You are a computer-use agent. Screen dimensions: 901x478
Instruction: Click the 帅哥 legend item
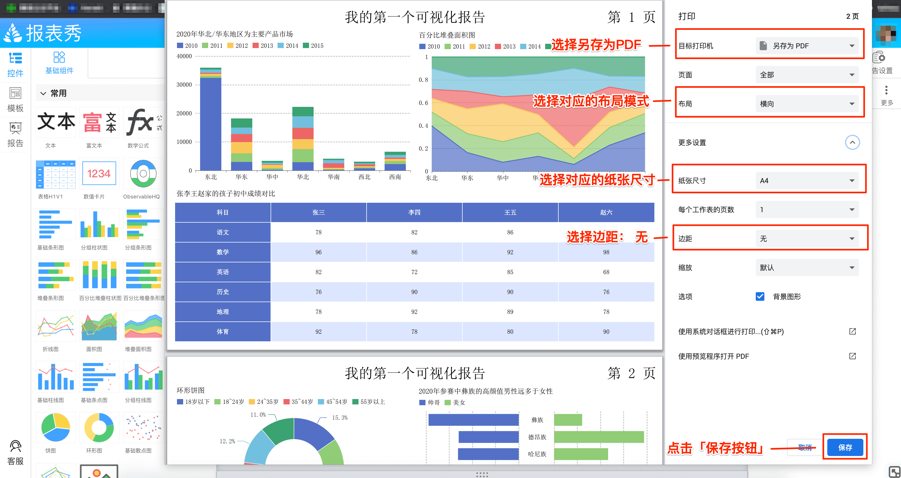430,402
